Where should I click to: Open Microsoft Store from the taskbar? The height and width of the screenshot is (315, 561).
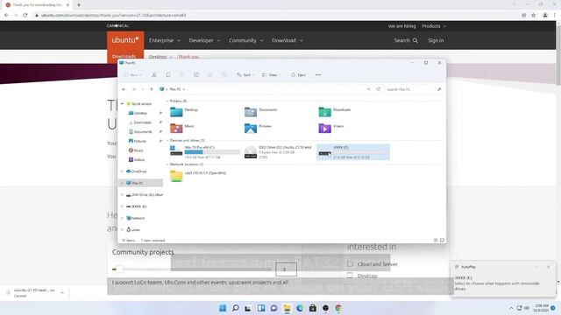(313, 308)
